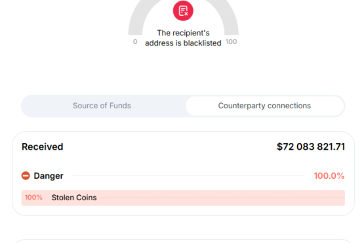Click the 100.0% danger percentage value
364x243 pixels.
pyautogui.click(x=329, y=176)
